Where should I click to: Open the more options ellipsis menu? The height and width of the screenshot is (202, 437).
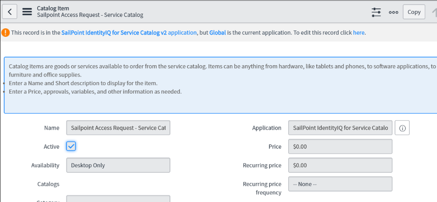394,12
